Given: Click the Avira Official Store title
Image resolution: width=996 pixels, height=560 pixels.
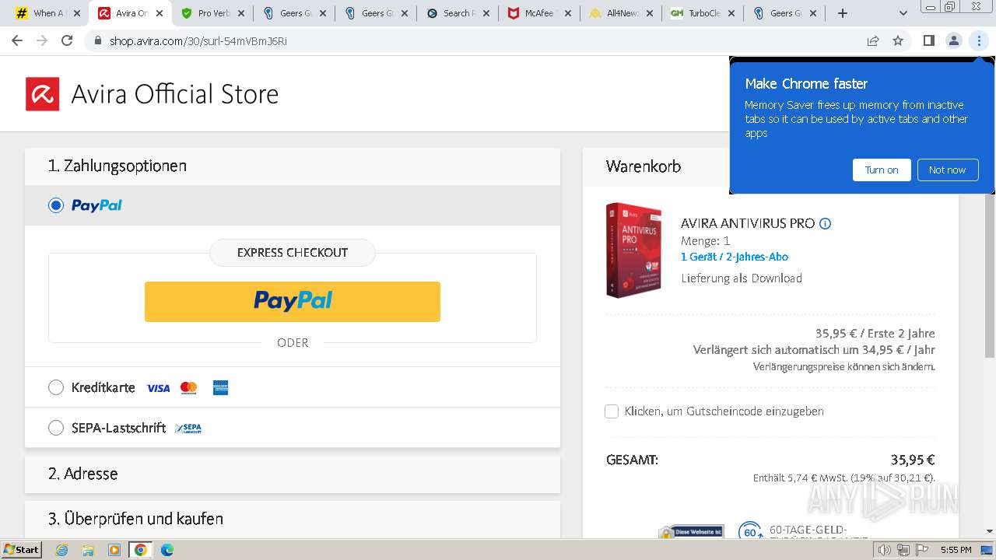Looking at the screenshot, I should pos(175,94).
